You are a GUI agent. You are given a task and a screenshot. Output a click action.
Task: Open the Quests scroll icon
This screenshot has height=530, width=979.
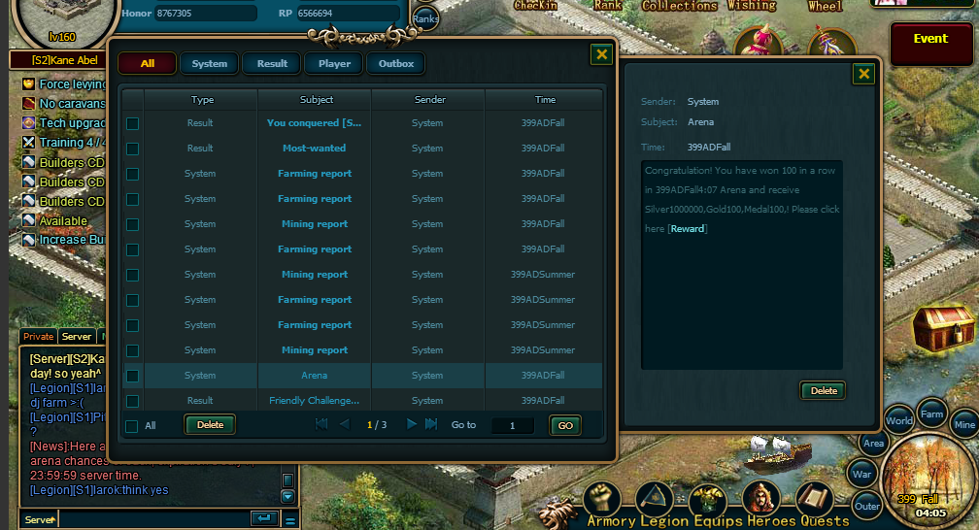[815, 498]
